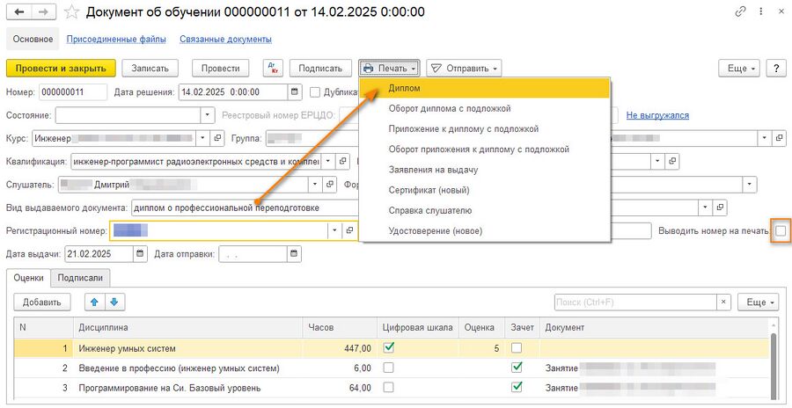
Task: Open Регистрационный номер record with its open icon
Action: point(349,230)
